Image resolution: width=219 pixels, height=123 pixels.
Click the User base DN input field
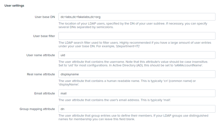point(137,17)
